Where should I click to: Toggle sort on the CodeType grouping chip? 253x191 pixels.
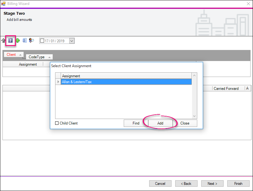click(39, 57)
